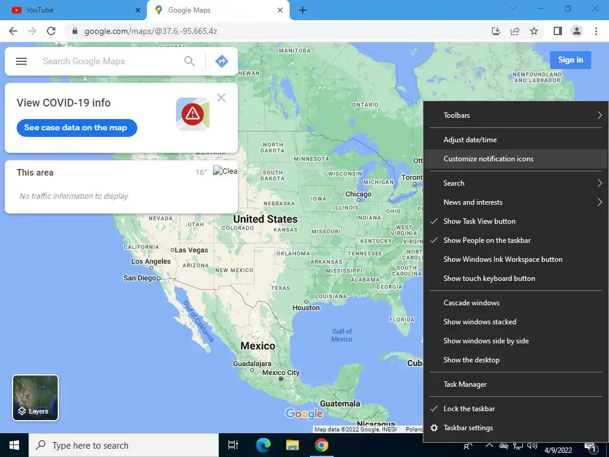Open the Windows Start menu

14,445
